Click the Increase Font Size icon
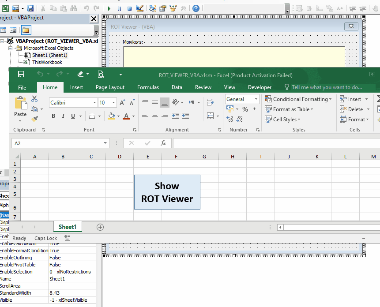Viewport: 380px width, 307px height. point(122,103)
